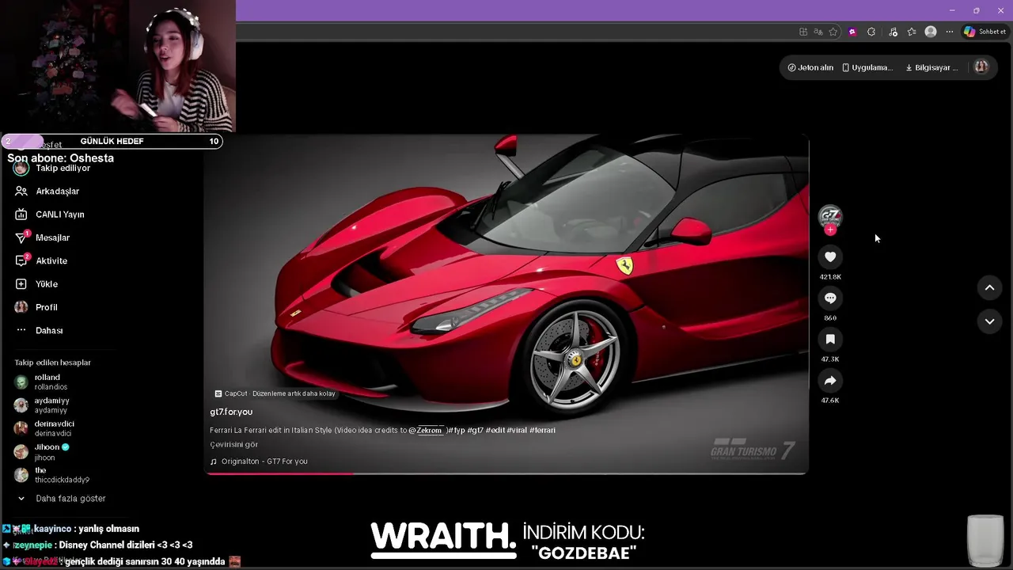Click Çevirisini gör translation link

click(233, 444)
